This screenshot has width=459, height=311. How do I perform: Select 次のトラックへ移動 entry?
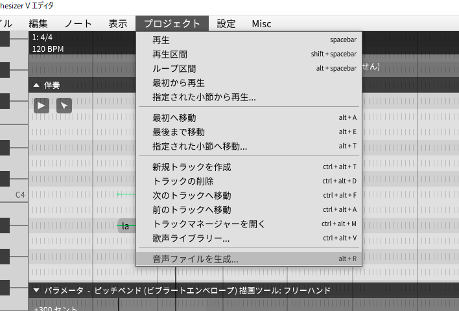pos(249,196)
